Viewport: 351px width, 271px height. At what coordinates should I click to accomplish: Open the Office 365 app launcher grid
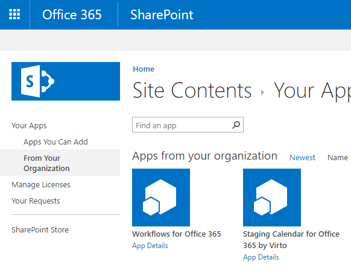[x=14, y=14]
